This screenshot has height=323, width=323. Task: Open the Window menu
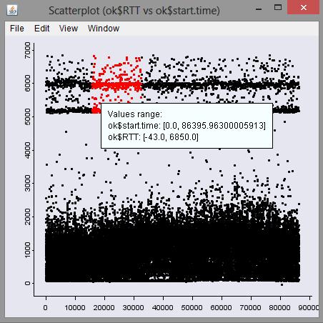coord(104,29)
